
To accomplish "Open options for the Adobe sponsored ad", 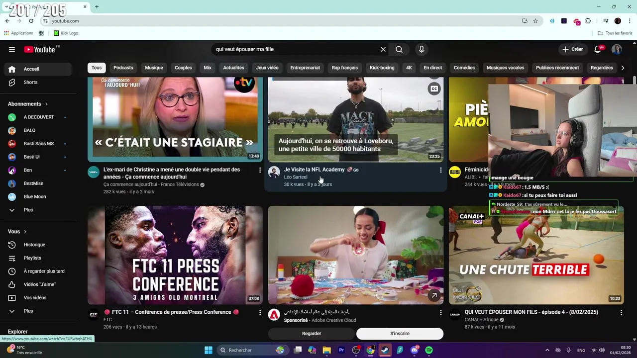I will (440, 313).
